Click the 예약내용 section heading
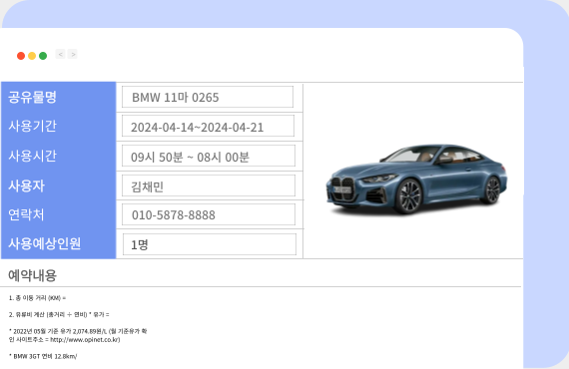 [x=32, y=275]
